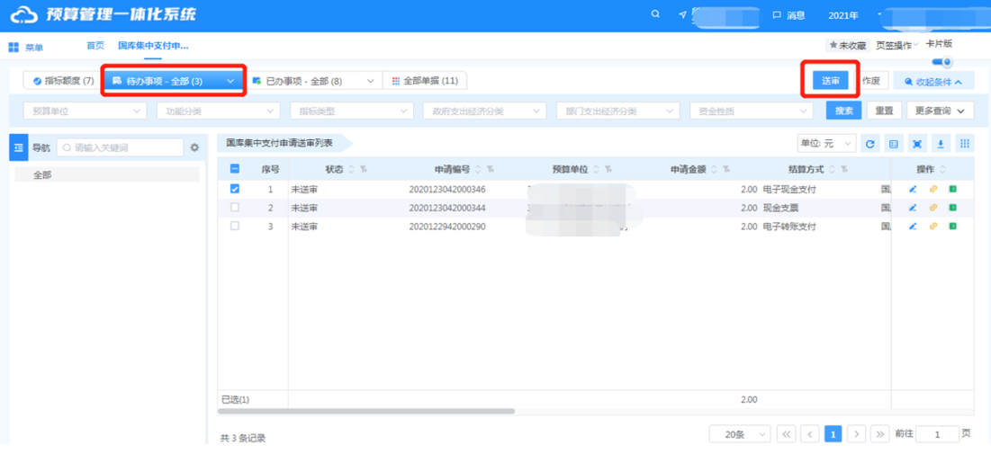Click the 送审 button

tap(831, 80)
